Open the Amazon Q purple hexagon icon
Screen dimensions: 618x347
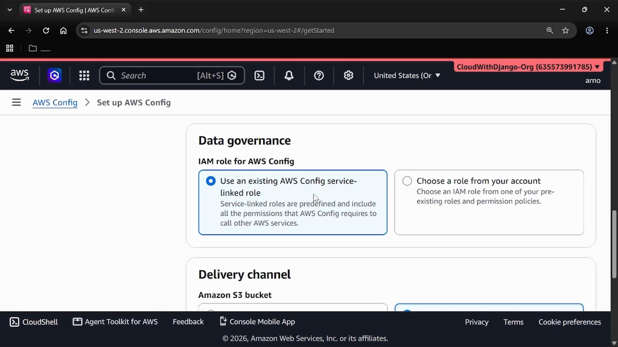coord(55,76)
